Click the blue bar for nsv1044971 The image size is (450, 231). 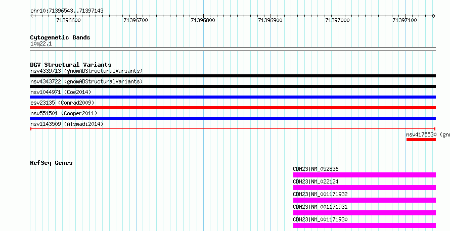pos(233,97)
